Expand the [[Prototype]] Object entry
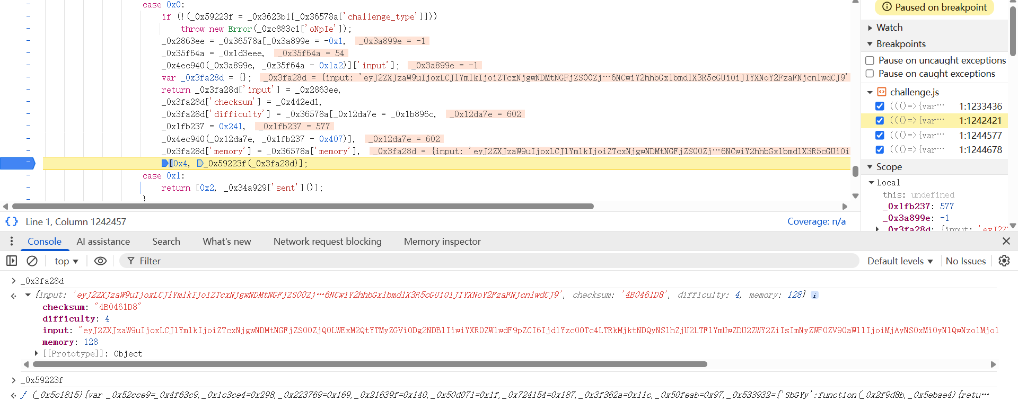This screenshot has height=401, width=1018. (x=36, y=353)
